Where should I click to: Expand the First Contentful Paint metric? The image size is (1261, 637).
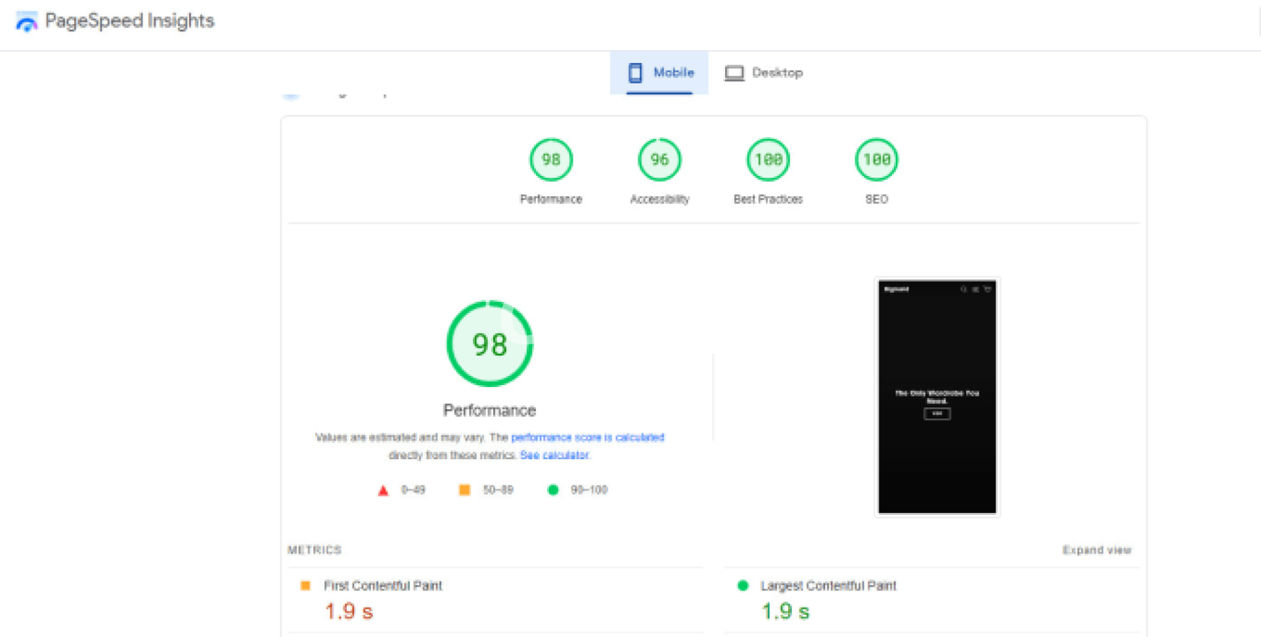[383, 585]
